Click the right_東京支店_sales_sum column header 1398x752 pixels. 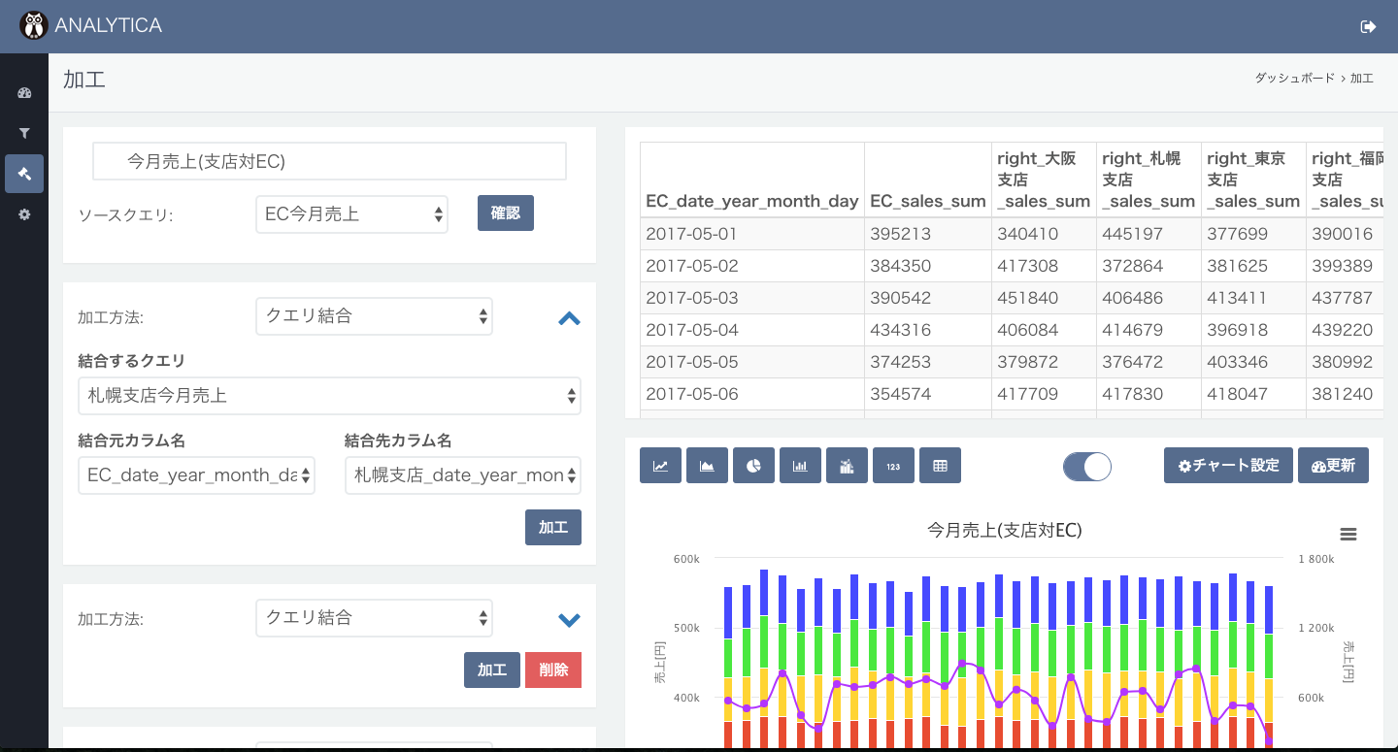pyautogui.click(x=1253, y=180)
